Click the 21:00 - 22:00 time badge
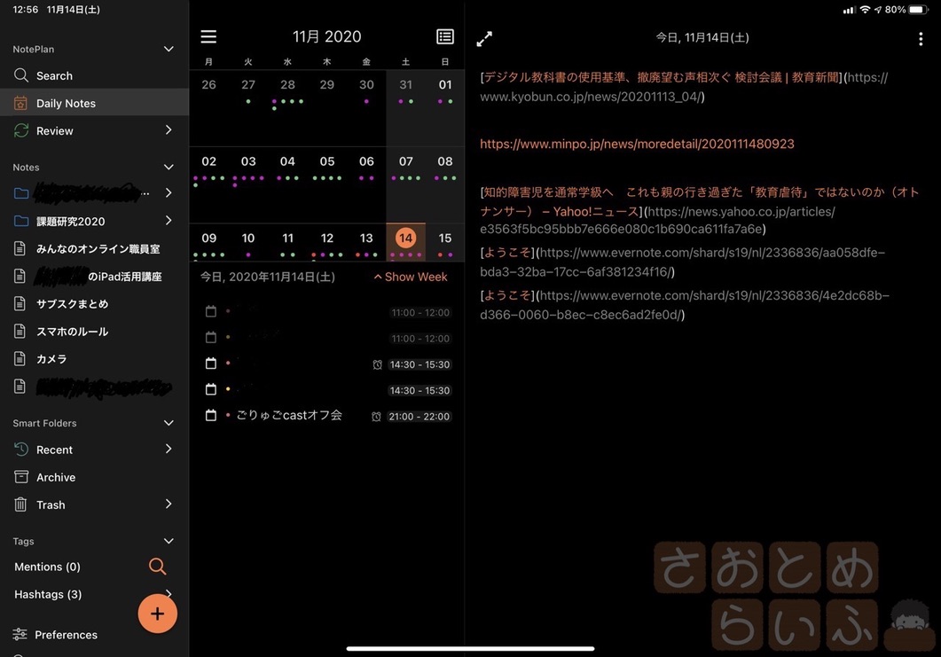The height and width of the screenshot is (657, 941). [419, 417]
